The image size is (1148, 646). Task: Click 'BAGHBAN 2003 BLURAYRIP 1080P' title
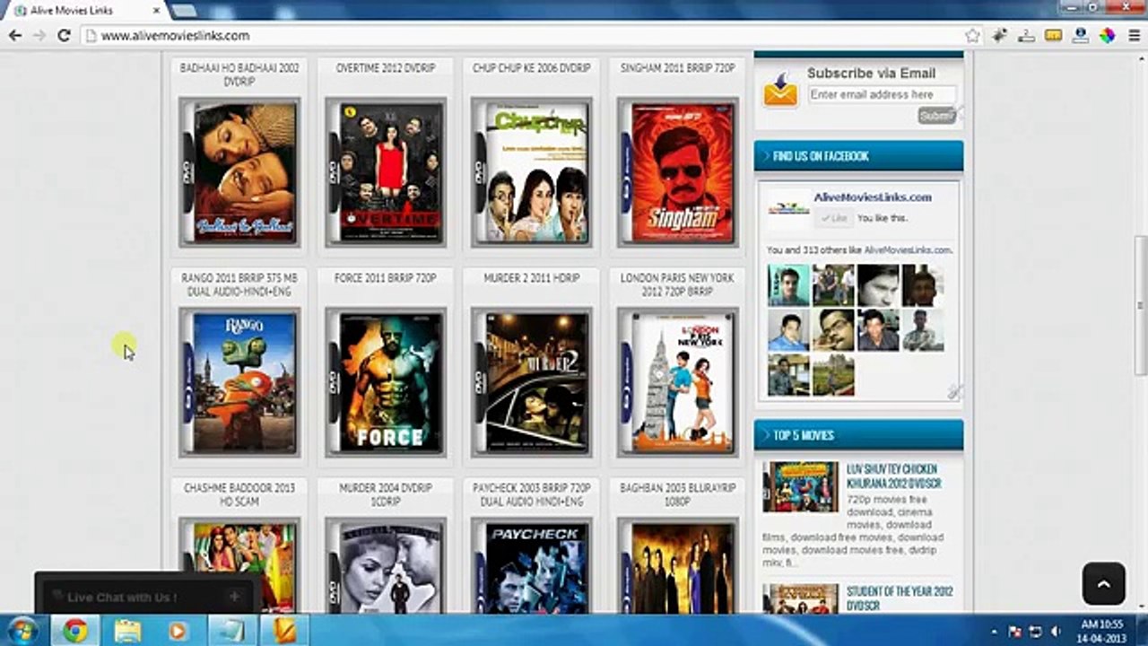coord(678,494)
